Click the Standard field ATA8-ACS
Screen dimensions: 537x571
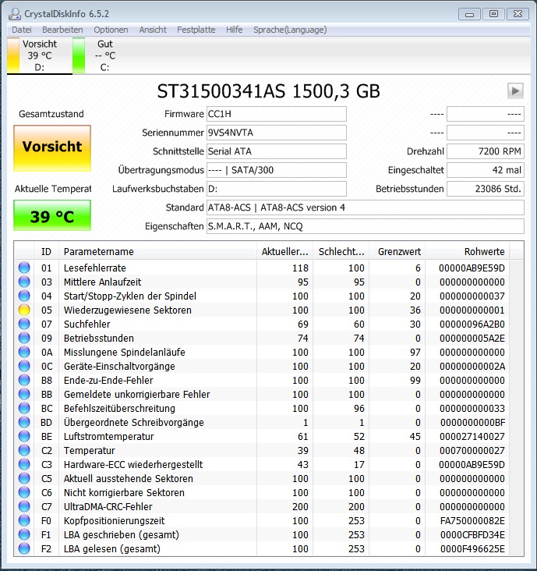point(366,207)
